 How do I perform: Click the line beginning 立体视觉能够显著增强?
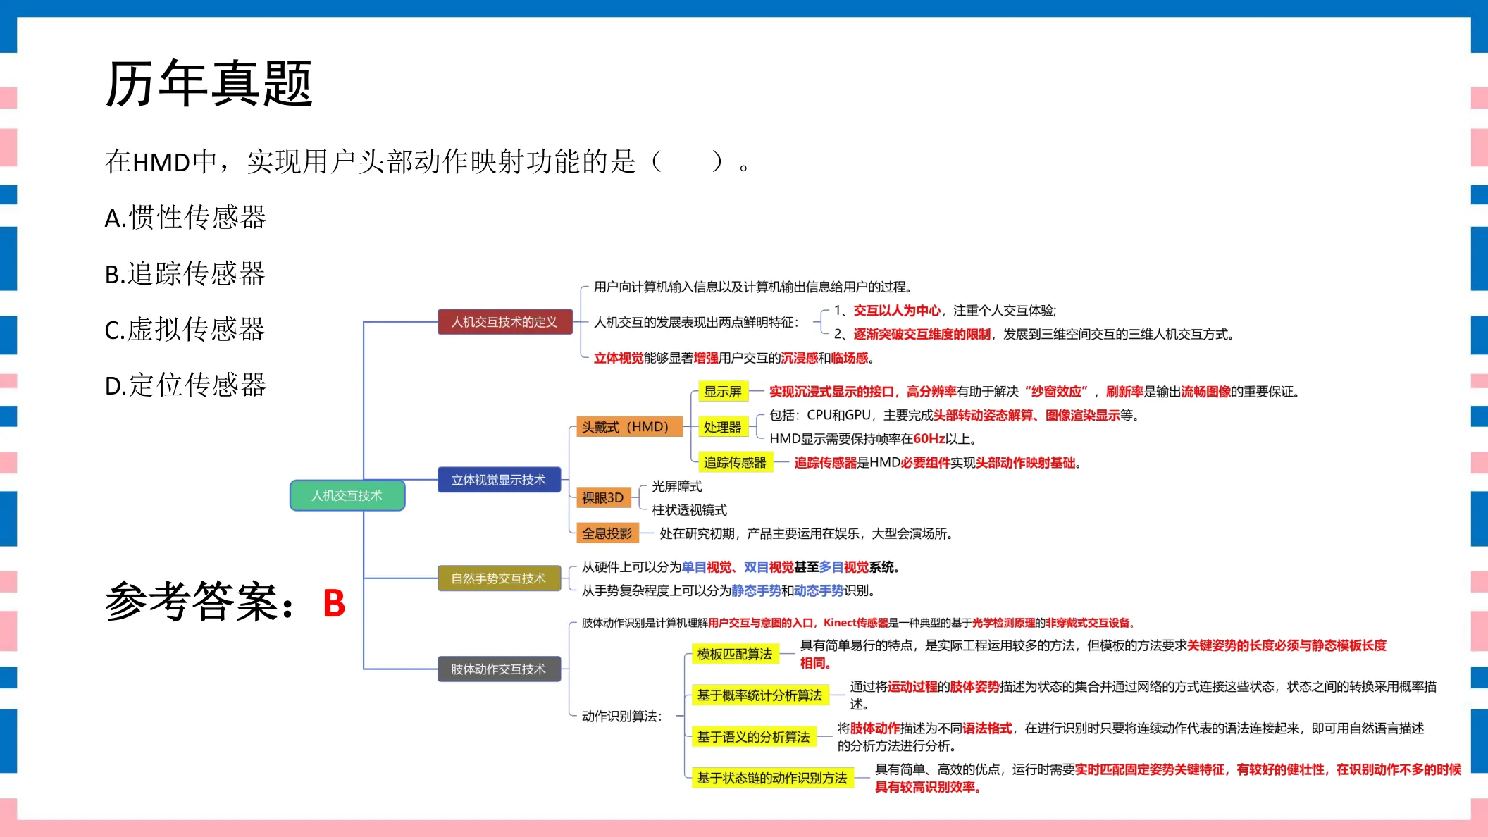click(x=734, y=358)
